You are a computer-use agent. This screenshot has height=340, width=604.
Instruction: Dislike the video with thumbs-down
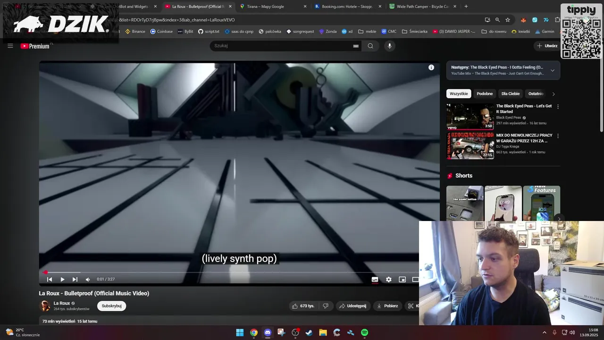326,306
